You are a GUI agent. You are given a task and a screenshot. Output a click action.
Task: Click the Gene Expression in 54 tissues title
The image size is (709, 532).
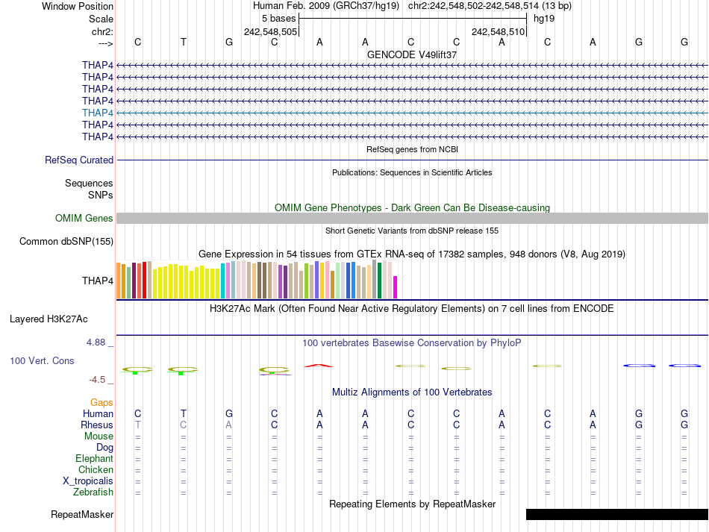click(x=412, y=254)
